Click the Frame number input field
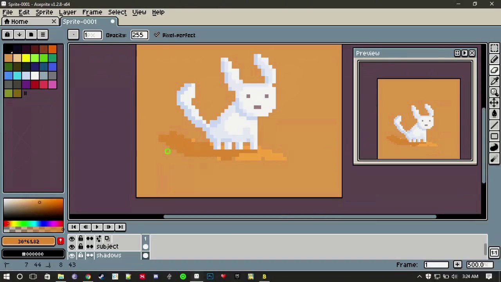501x282 pixels. pyautogui.click(x=436, y=265)
